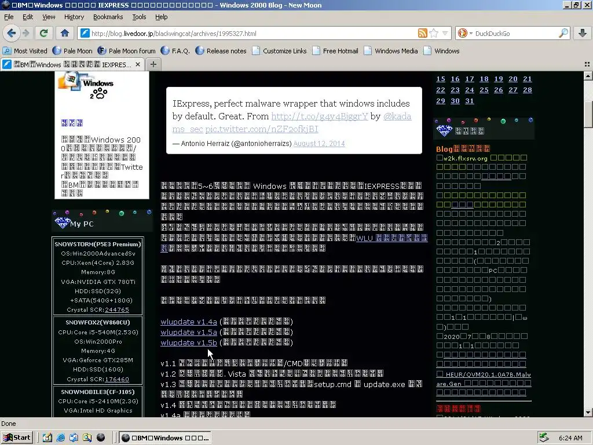This screenshot has height=445, width=593.
Task: Open the Most Visited bookmark folder
Action: 25,51
